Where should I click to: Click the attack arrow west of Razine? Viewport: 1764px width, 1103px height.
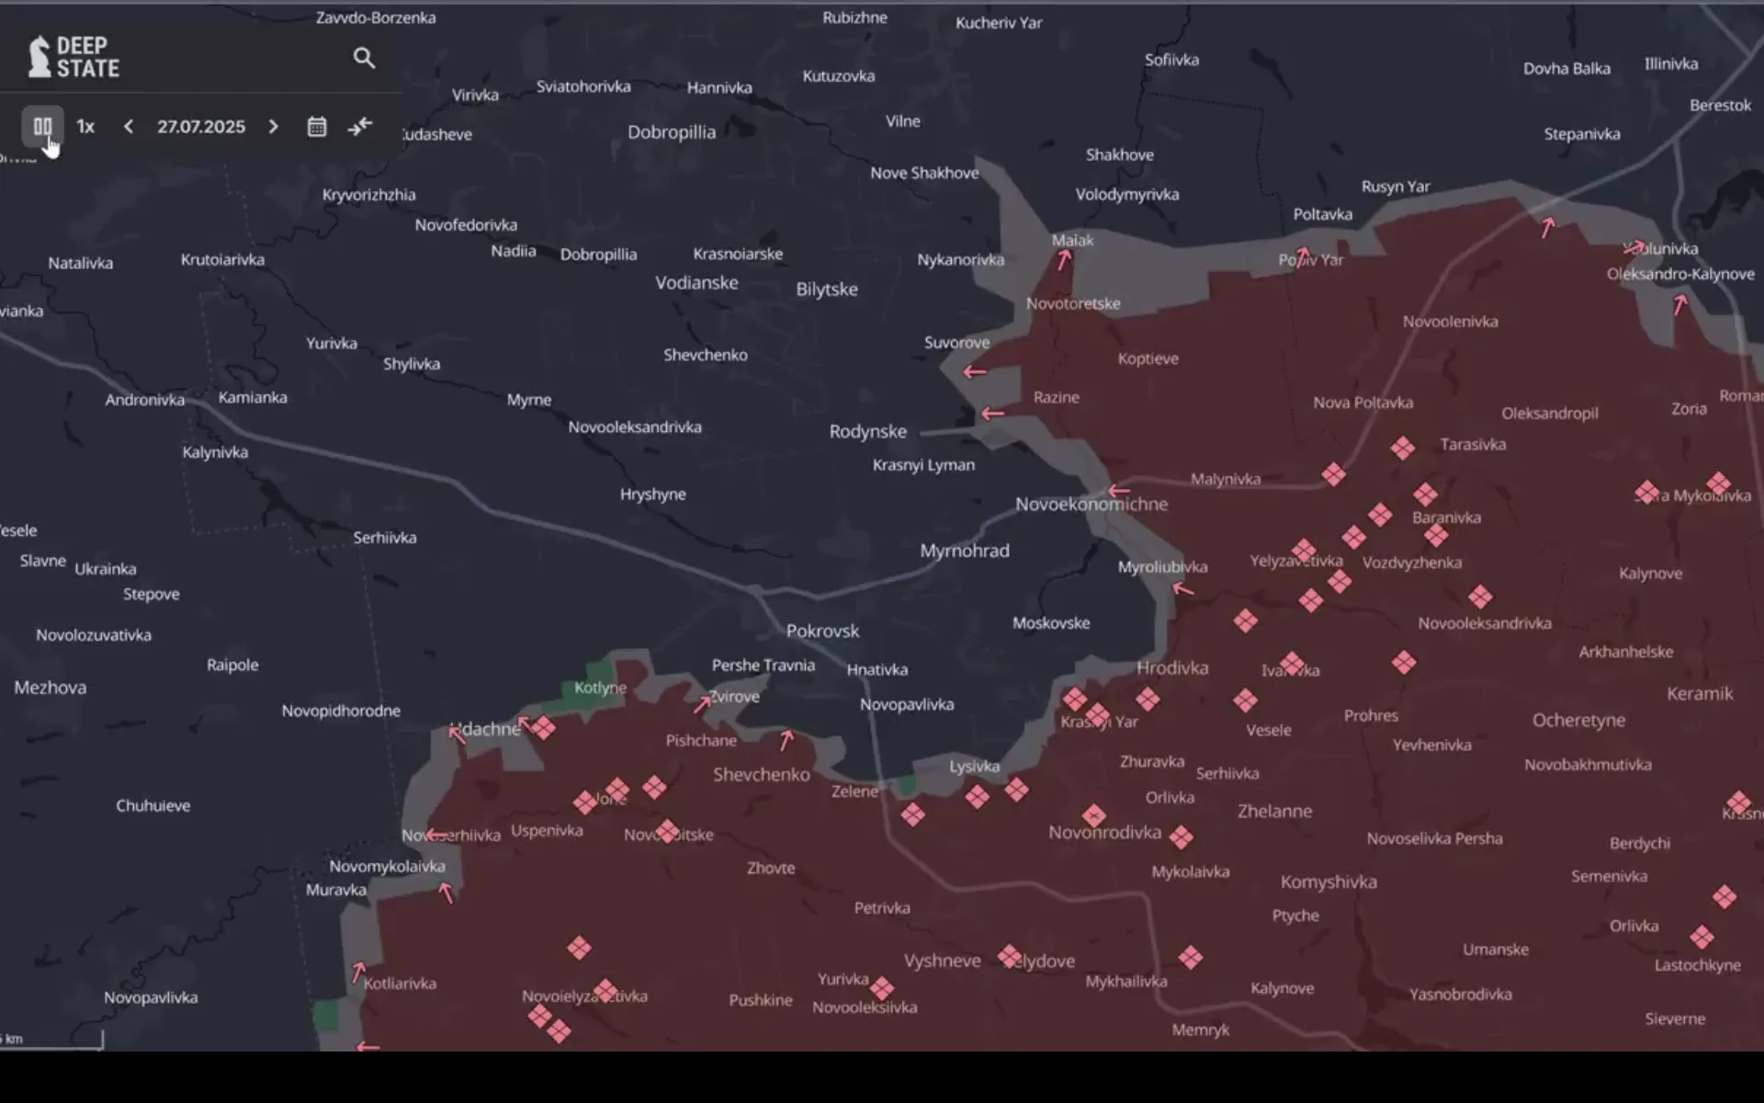point(992,414)
